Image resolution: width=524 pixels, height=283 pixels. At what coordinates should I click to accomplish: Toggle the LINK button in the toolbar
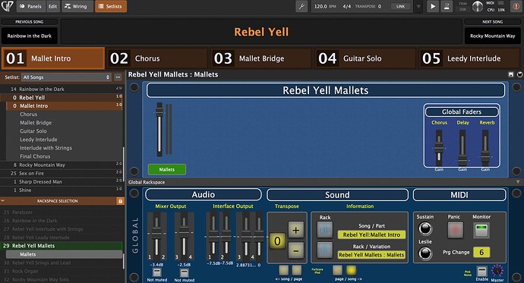coord(400,6)
